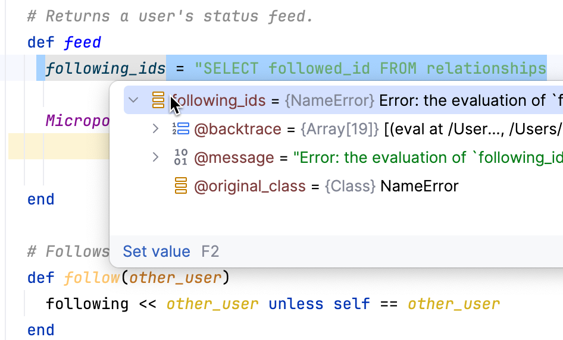Image resolution: width=563 pixels, height=340 pixels.
Task: Click the status feed comment line
Action: pyautogui.click(x=170, y=16)
